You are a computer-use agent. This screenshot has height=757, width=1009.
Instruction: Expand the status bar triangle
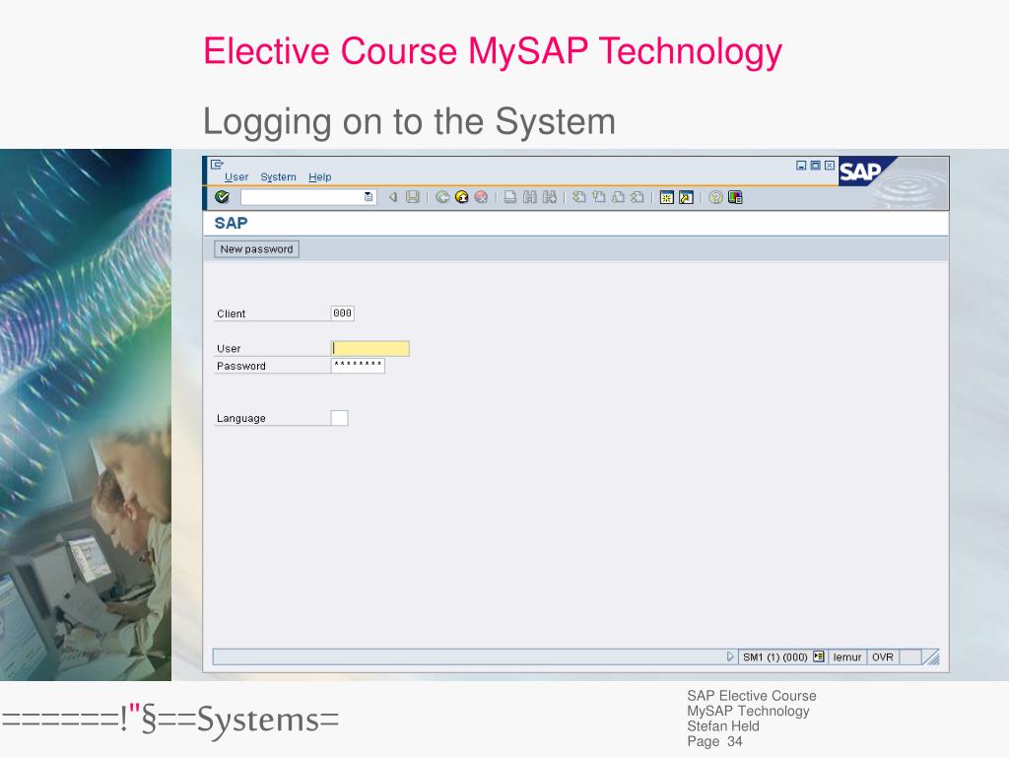click(730, 656)
